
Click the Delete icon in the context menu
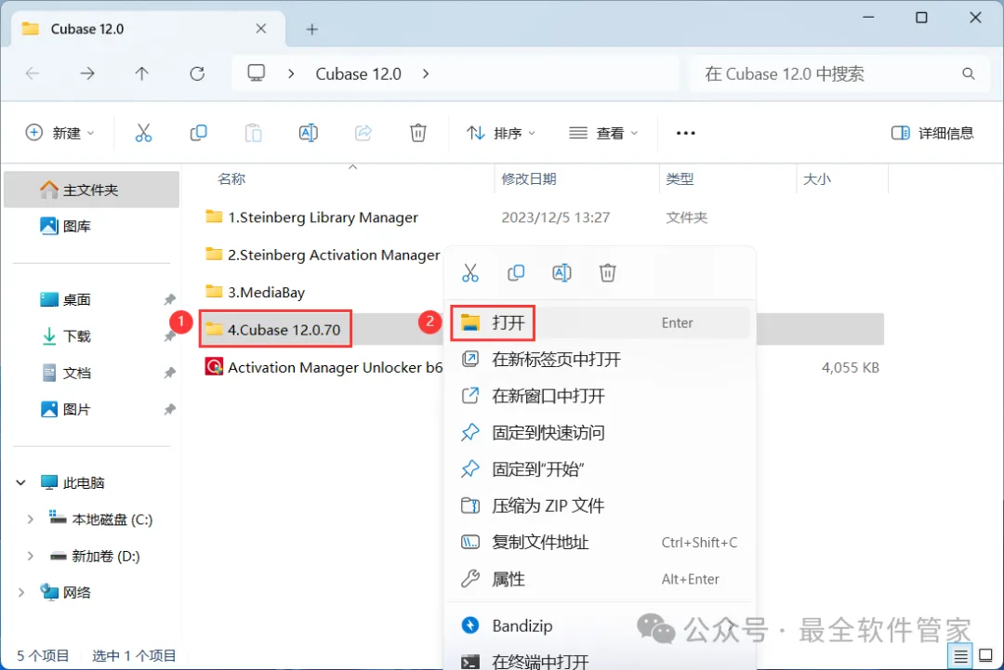point(608,273)
